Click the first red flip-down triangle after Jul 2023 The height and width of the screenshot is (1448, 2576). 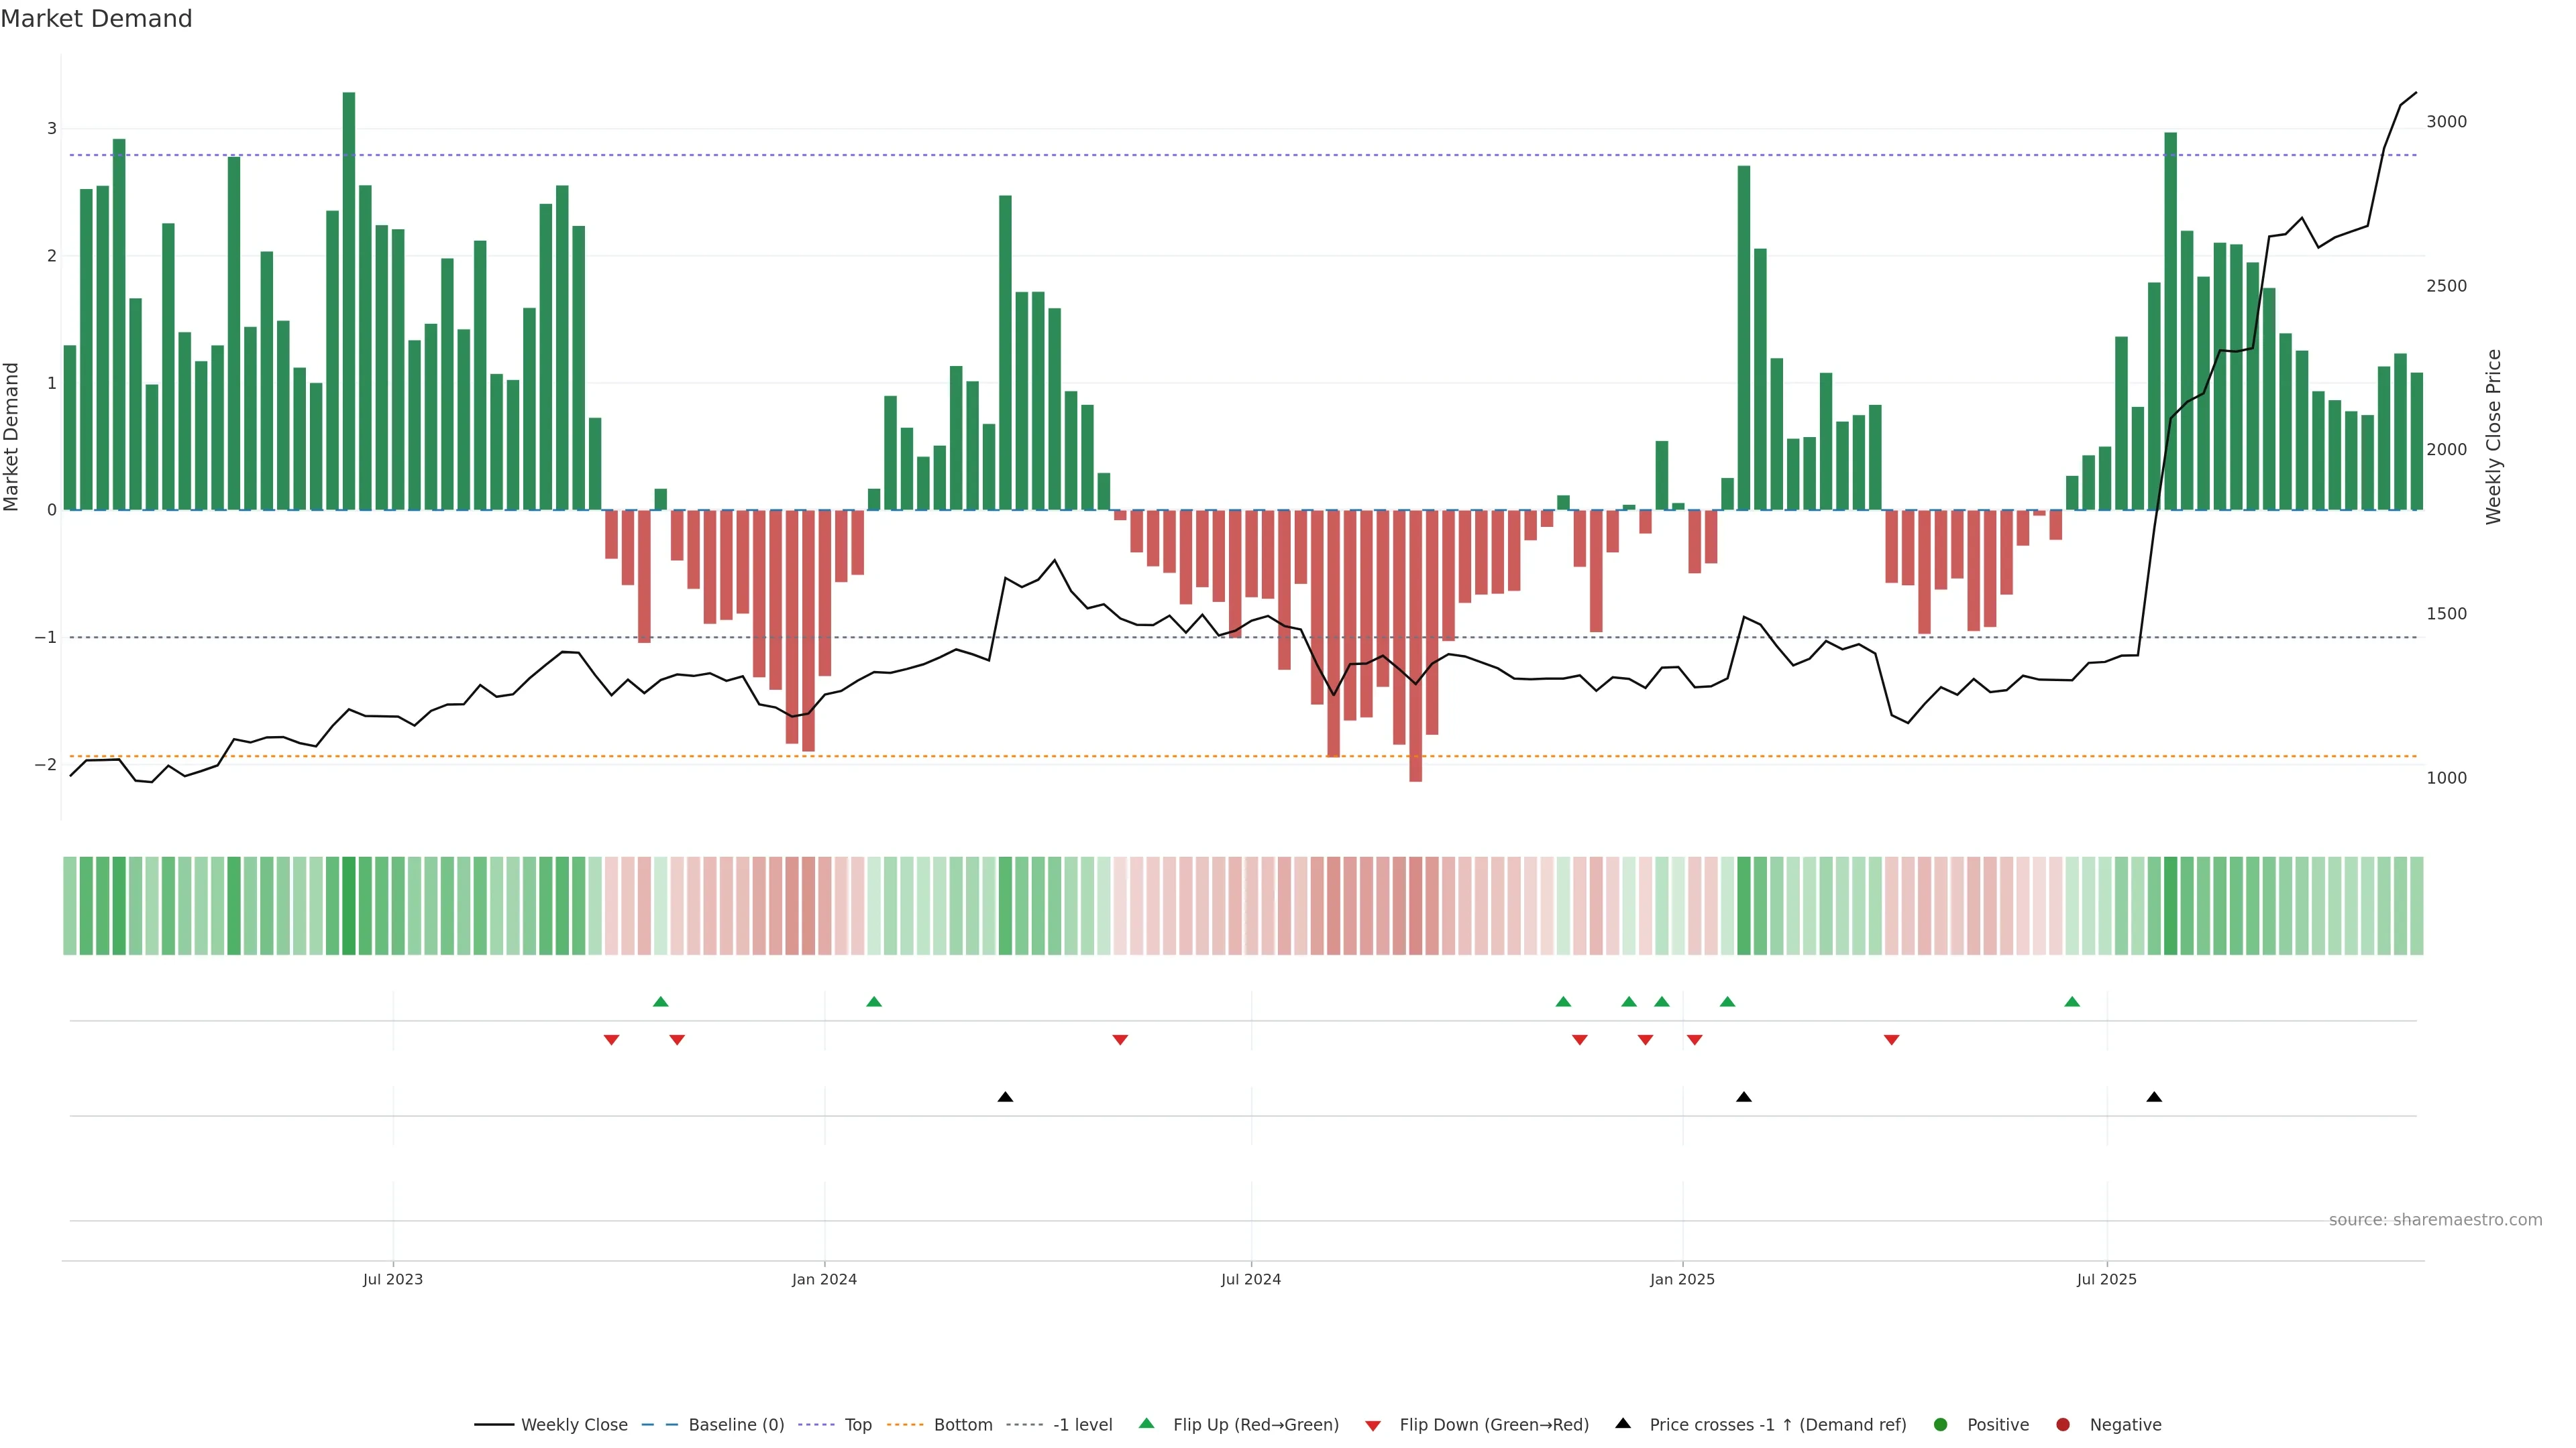click(611, 1040)
